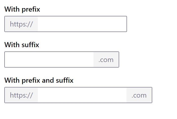Select the field between https:// and .com
Image resolution: width=177 pixels, height=119 pixels.
click(82, 95)
